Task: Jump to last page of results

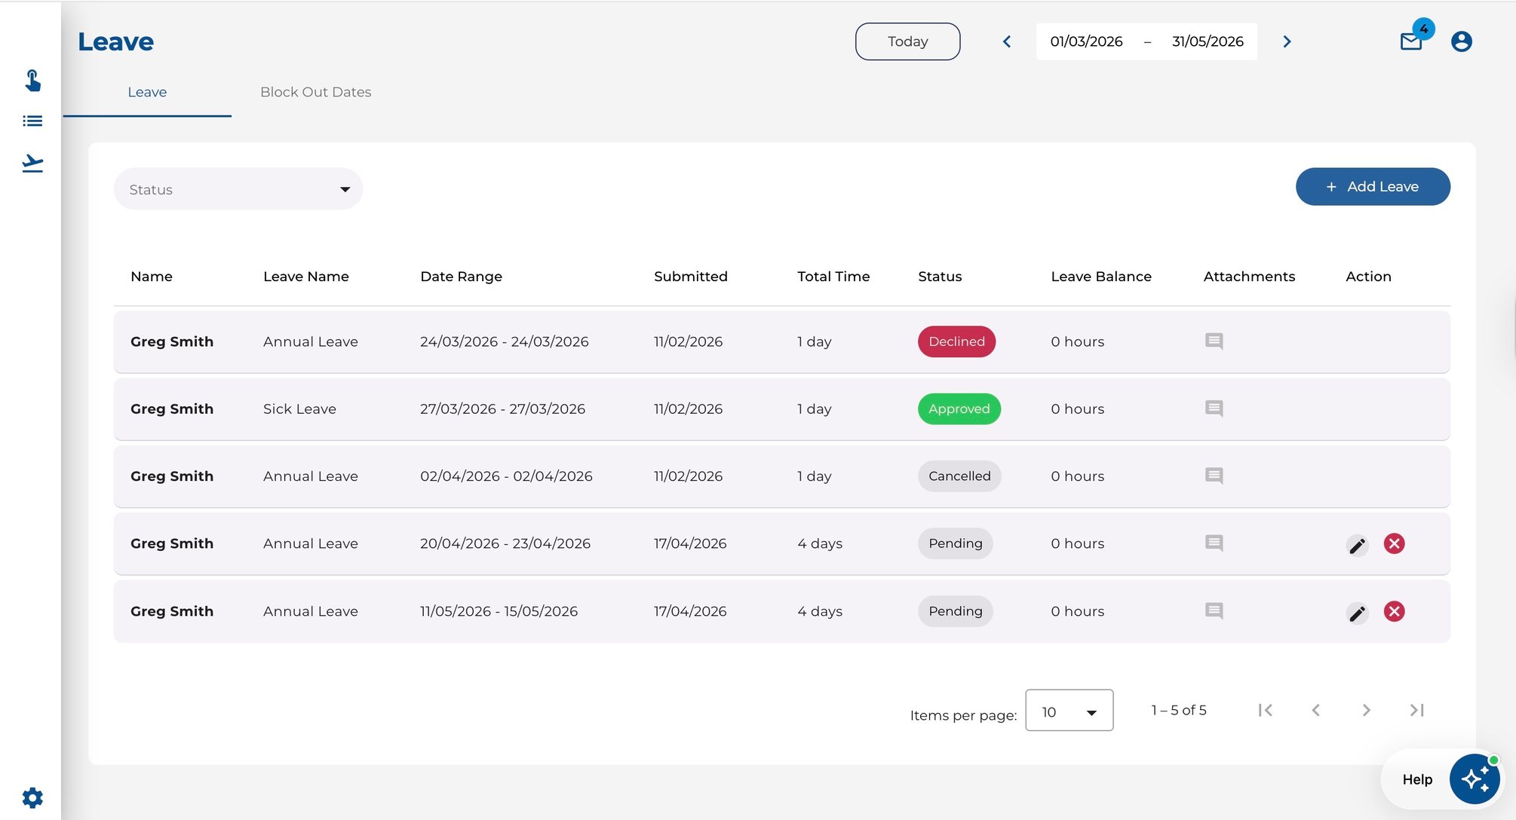Action: coord(1416,710)
